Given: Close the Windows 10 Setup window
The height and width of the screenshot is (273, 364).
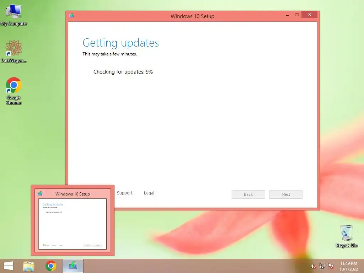Looking at the screenshot, I should (310, 15).
